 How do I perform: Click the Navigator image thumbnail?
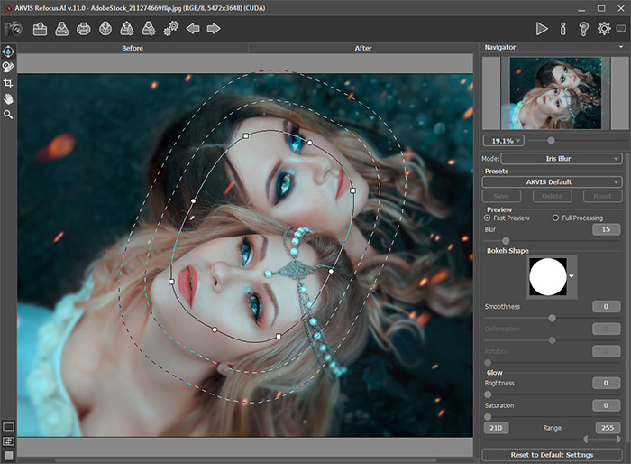pos(555,93)
